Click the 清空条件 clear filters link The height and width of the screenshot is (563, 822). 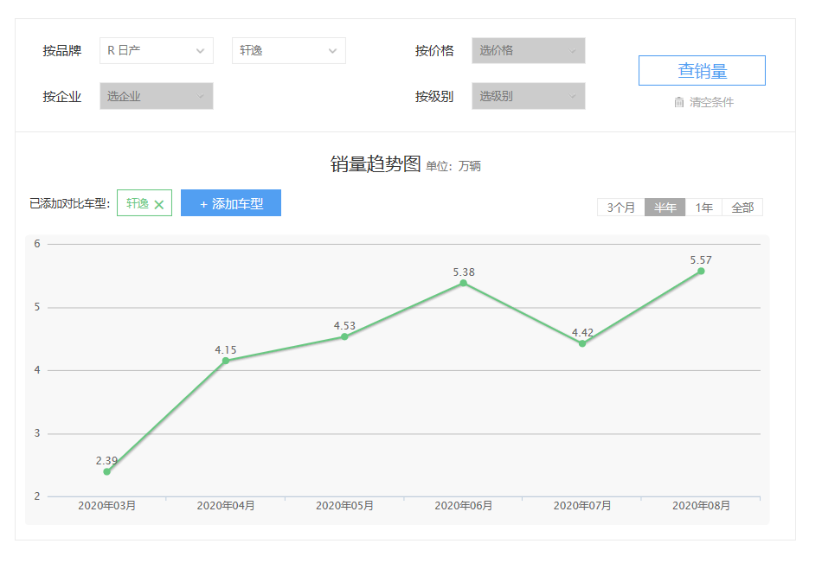pyautogui.click(x=711, y=102)
